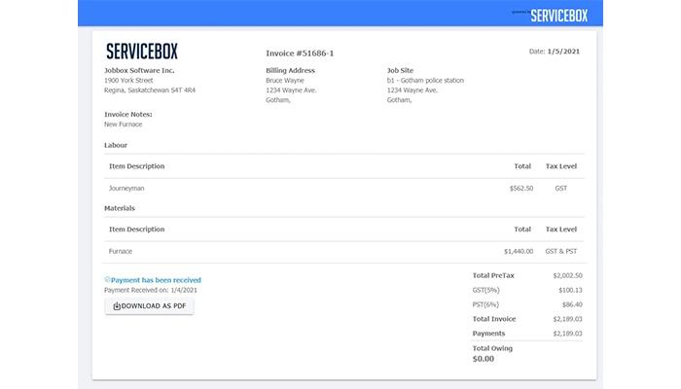This screenshot has width=681, height=389.
Task: Select 'Item Description' header under Labour
Action: tap(136, 166)
